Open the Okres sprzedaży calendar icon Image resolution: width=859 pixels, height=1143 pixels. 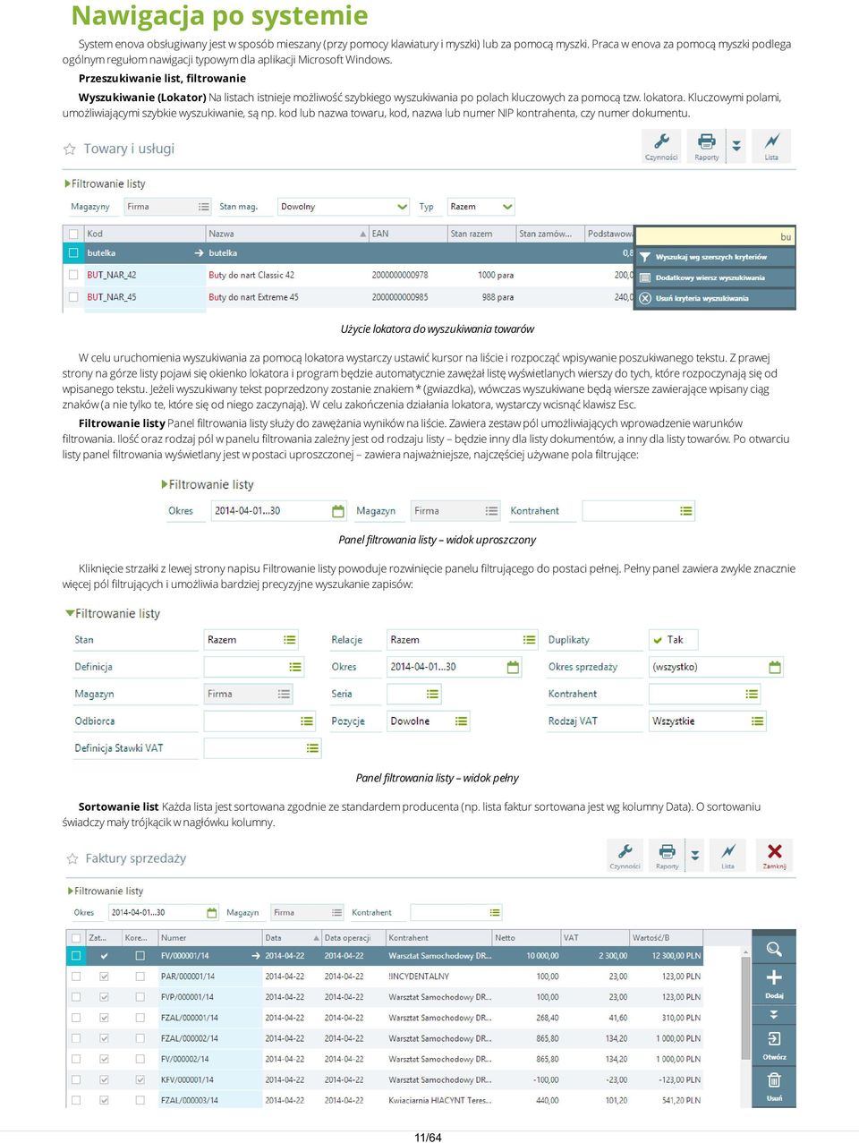(775, 667)
